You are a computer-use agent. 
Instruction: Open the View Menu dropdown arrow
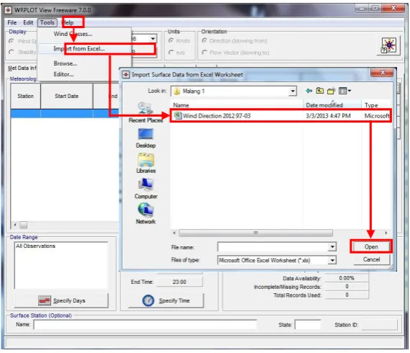click(x=349, y=91)
